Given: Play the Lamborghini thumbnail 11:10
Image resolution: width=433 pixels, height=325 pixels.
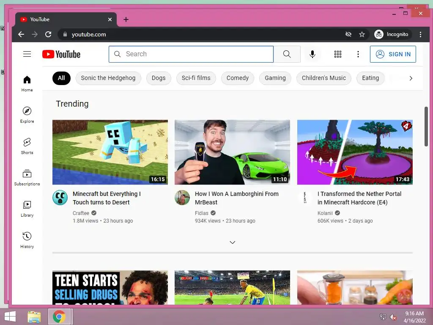Looking at the screenshot, I should click(232, 152).
